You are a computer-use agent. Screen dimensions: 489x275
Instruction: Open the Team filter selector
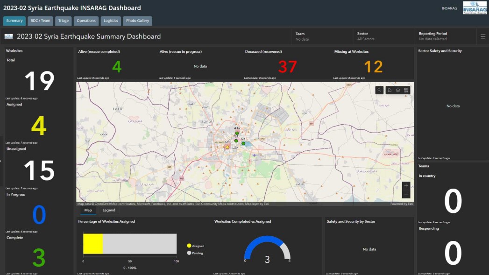(x=322, y=36)
